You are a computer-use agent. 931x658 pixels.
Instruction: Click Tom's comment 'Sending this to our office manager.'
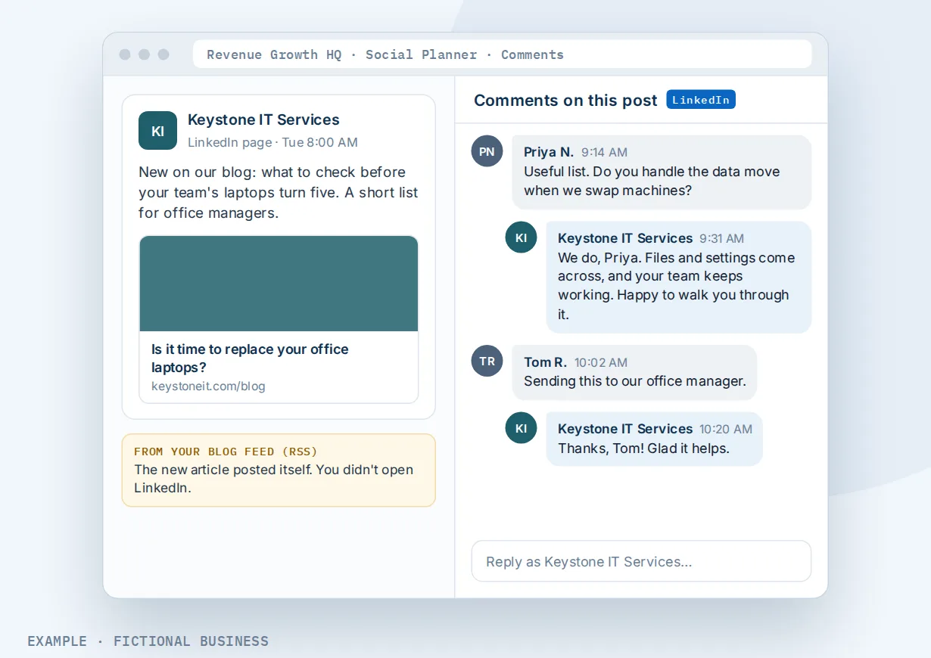point(635,381)
